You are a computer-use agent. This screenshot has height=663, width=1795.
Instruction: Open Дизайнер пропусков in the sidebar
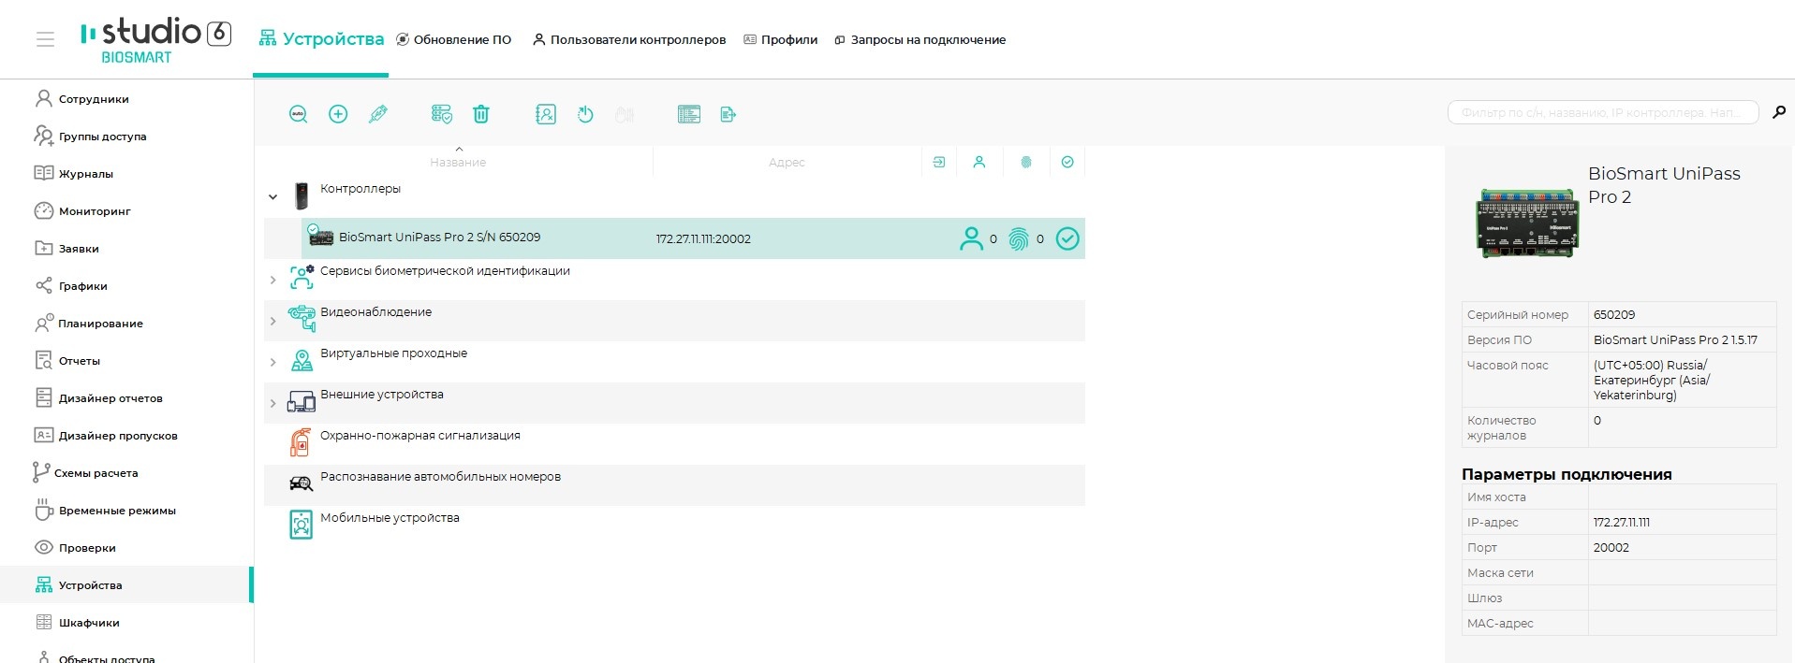[126, 435]
